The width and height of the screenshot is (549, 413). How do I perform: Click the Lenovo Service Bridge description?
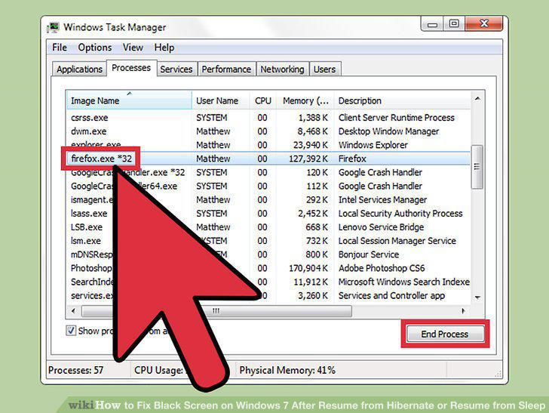point(381,227)
